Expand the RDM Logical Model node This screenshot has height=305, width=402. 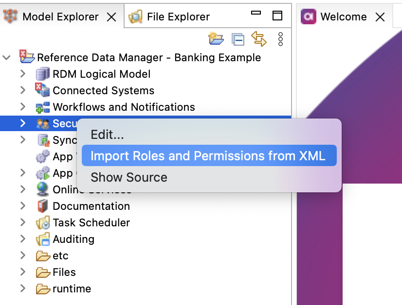click(x=22, y=74)
